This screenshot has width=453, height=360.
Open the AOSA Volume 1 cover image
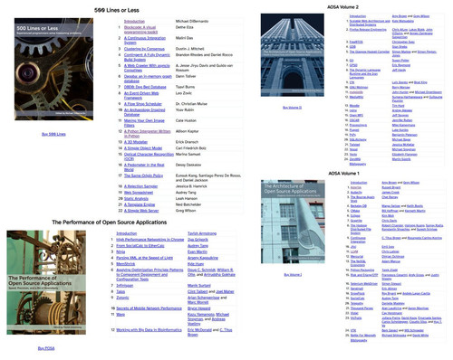coord(293,222)
